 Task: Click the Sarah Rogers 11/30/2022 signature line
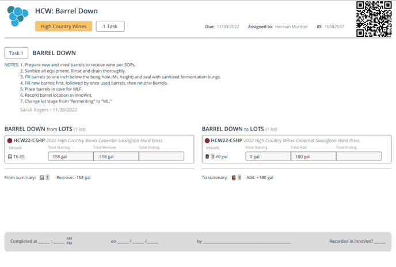(x=49, y=110)
